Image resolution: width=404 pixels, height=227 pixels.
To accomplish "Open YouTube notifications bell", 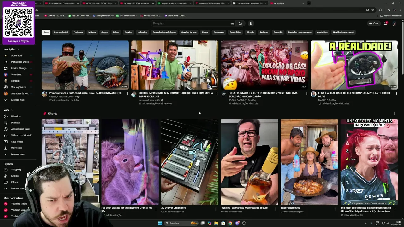I will pos(385,23).
